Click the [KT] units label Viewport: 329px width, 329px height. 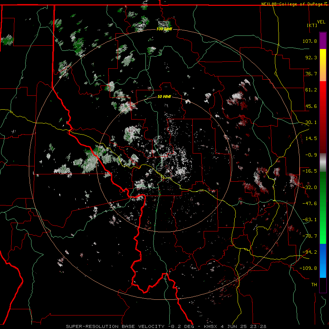tap(312, 25)
